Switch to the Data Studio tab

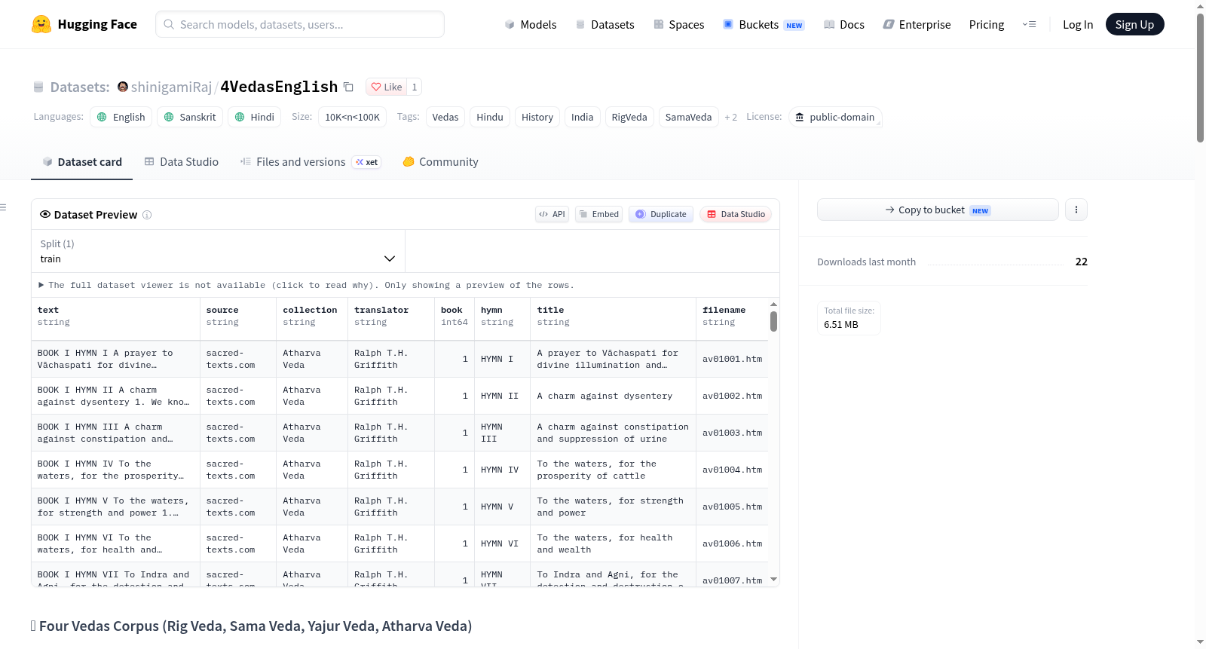coord(182,162)
